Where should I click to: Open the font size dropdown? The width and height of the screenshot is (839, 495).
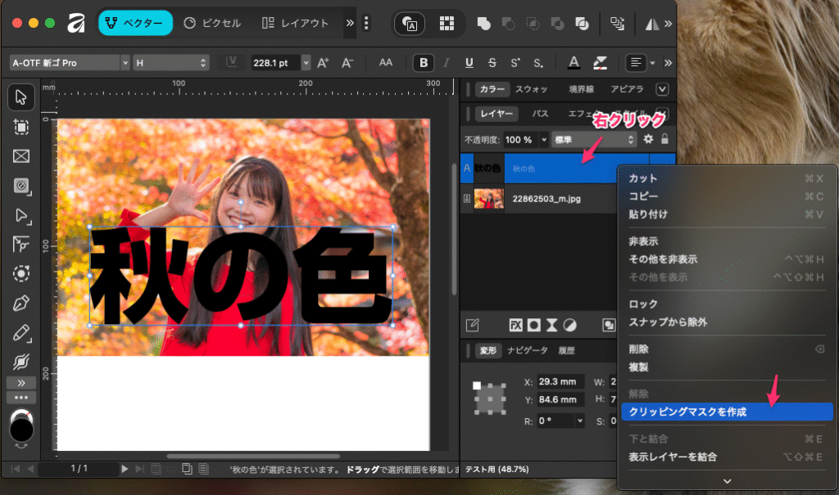tap(306, 62)
